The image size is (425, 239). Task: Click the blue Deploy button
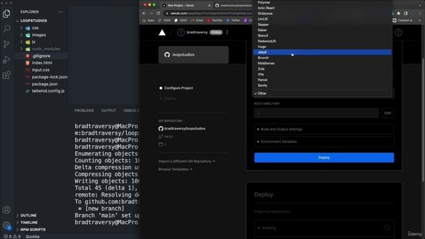[324, 157]
